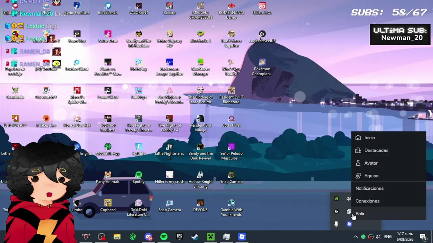Open File Explorer from the taskbar

117,237
